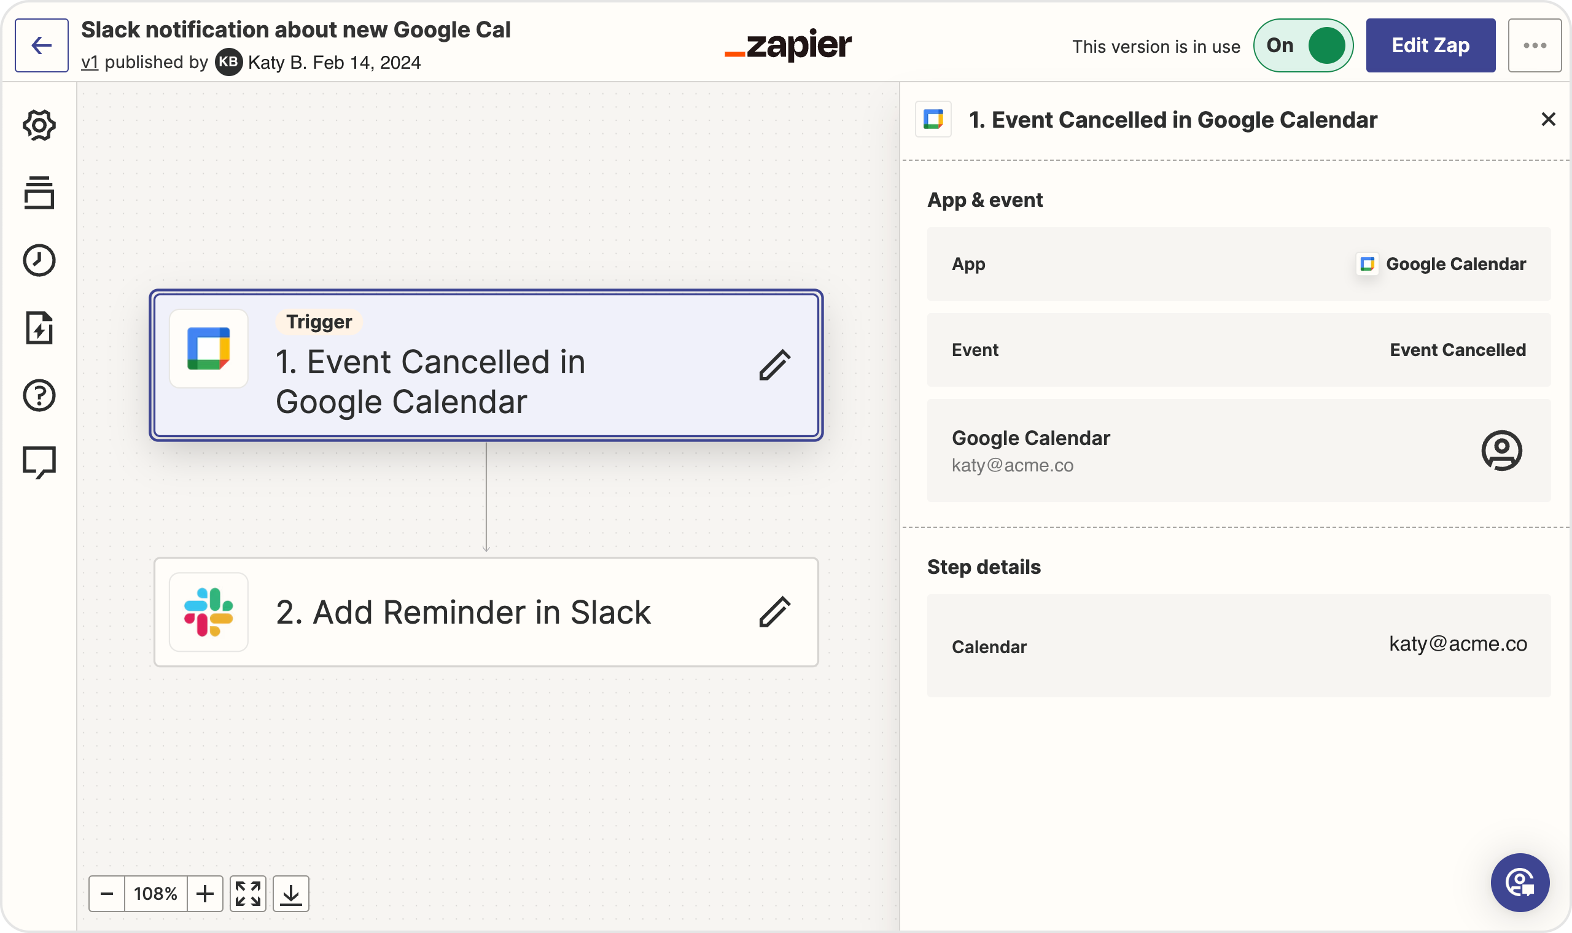Toggle the Zap On switch off
The image size is (1572, 933).
[1303, 45]
